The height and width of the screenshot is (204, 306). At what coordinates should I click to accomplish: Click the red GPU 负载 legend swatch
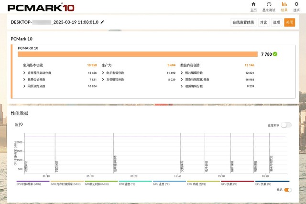(238, 181)
